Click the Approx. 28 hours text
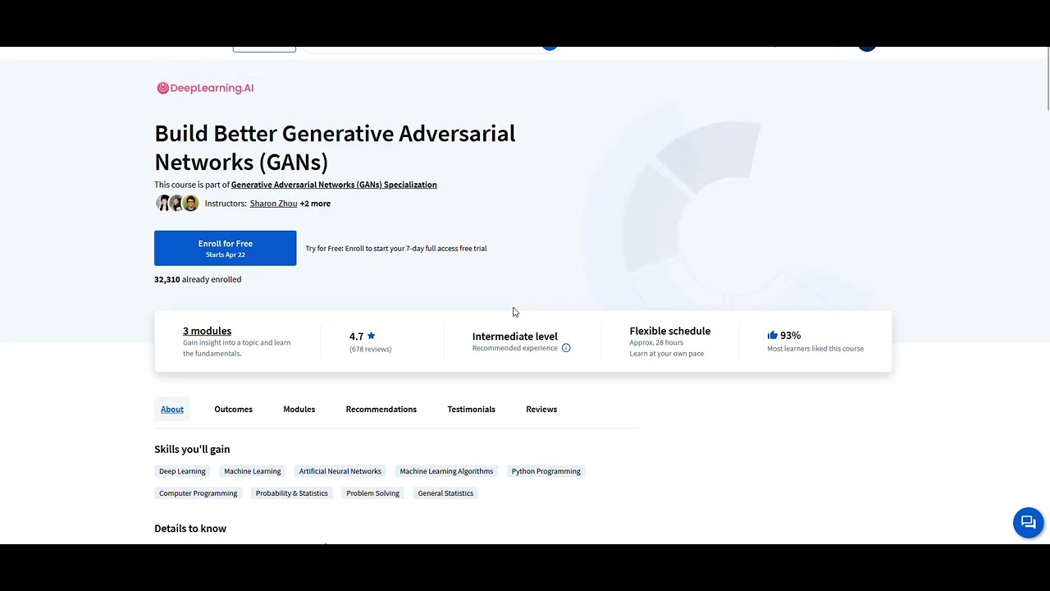Screen dimensions: 1050x591 (656, 342)
